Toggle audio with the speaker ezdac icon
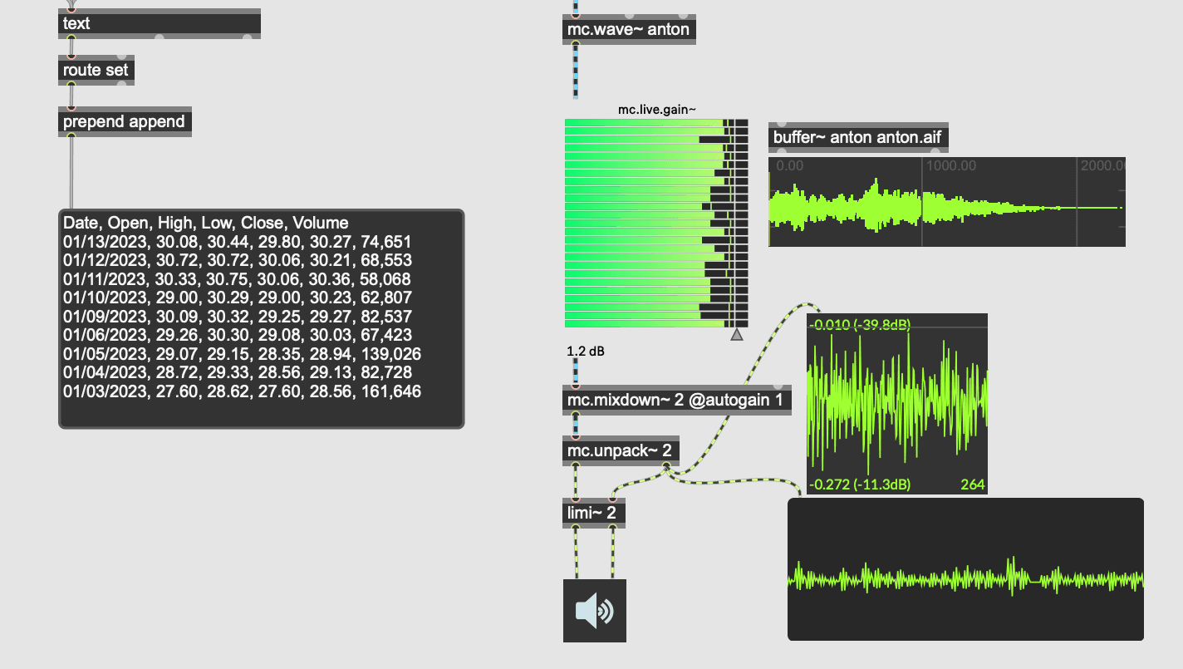Screen dimensions: 1183x669 pos(595,611)
